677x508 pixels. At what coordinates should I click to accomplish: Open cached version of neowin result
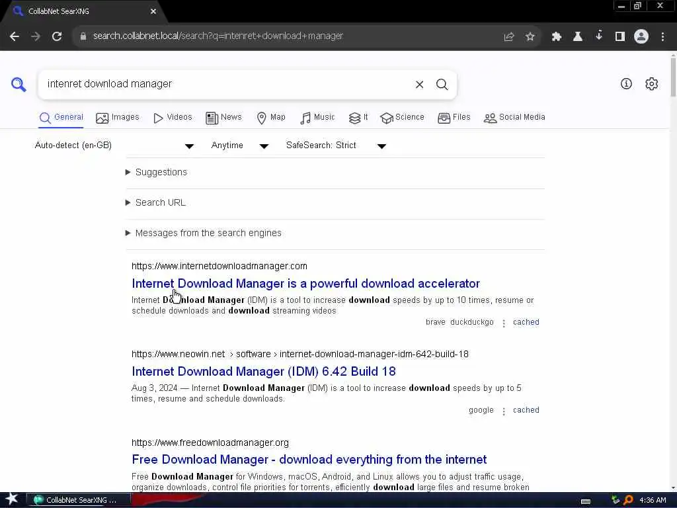click(x=526, y=410)
